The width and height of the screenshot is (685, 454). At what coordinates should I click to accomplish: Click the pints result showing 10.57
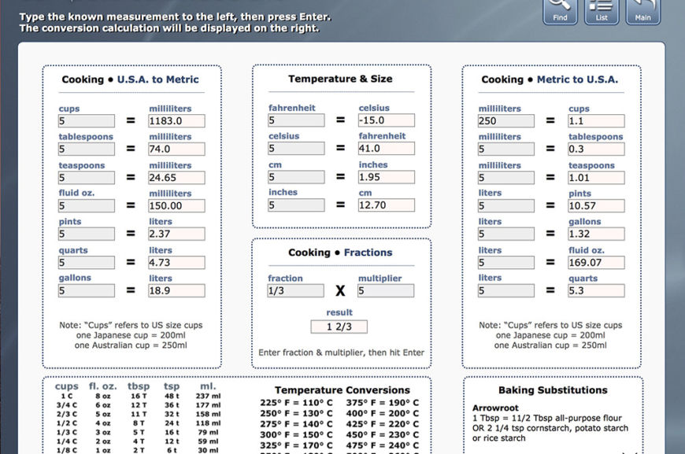coord(596,205)
